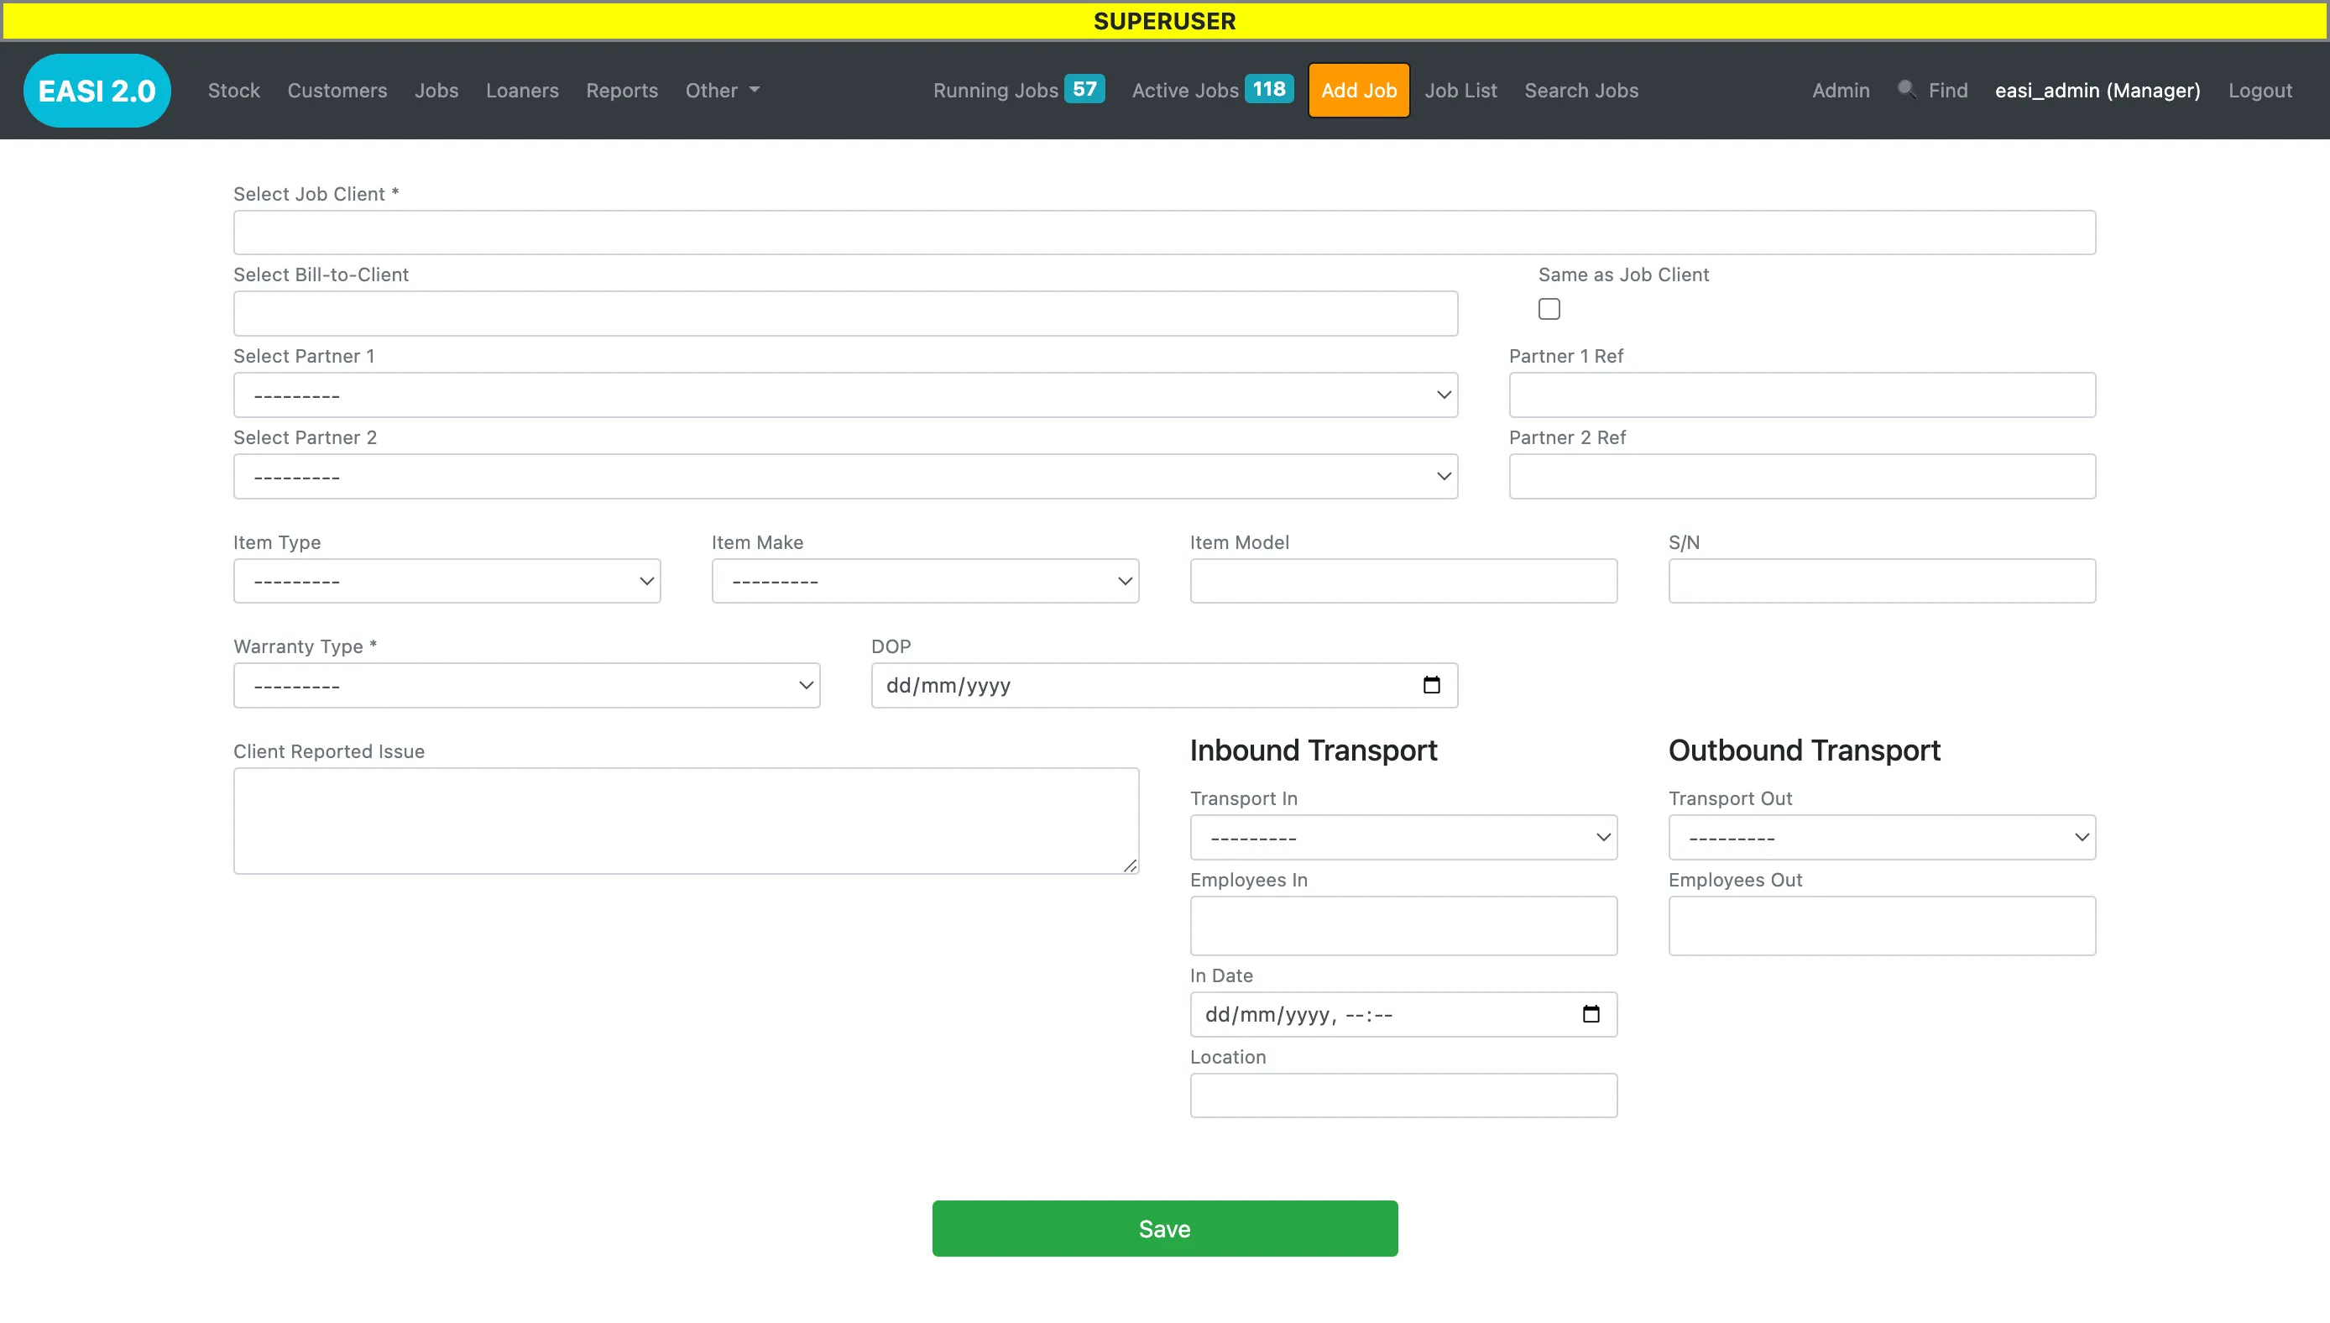Go to Job List
Viewport: 2330px width, 1323px height.
1460,90
